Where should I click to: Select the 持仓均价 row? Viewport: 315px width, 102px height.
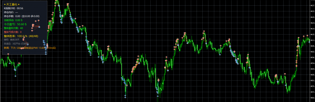11,12
